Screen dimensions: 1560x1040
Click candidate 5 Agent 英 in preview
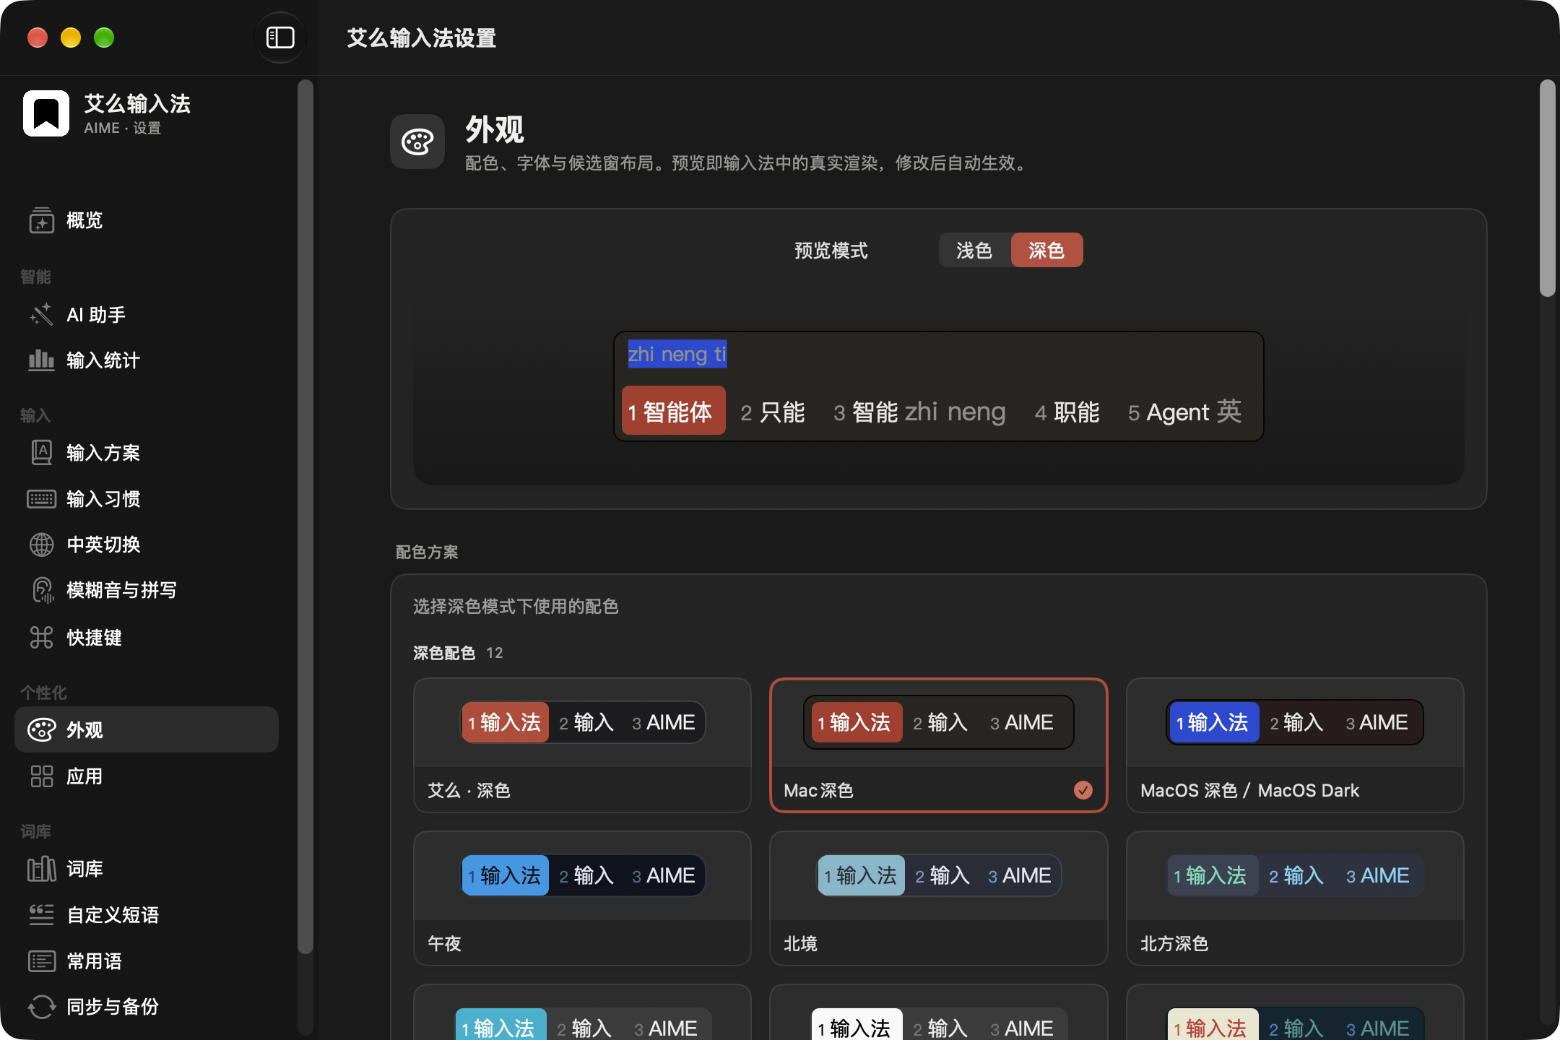[x=1184, y=412]
